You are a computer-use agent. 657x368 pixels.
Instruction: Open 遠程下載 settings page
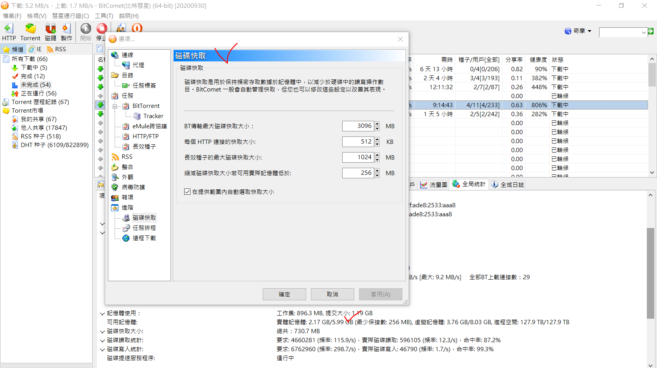[x=144, y=238]
